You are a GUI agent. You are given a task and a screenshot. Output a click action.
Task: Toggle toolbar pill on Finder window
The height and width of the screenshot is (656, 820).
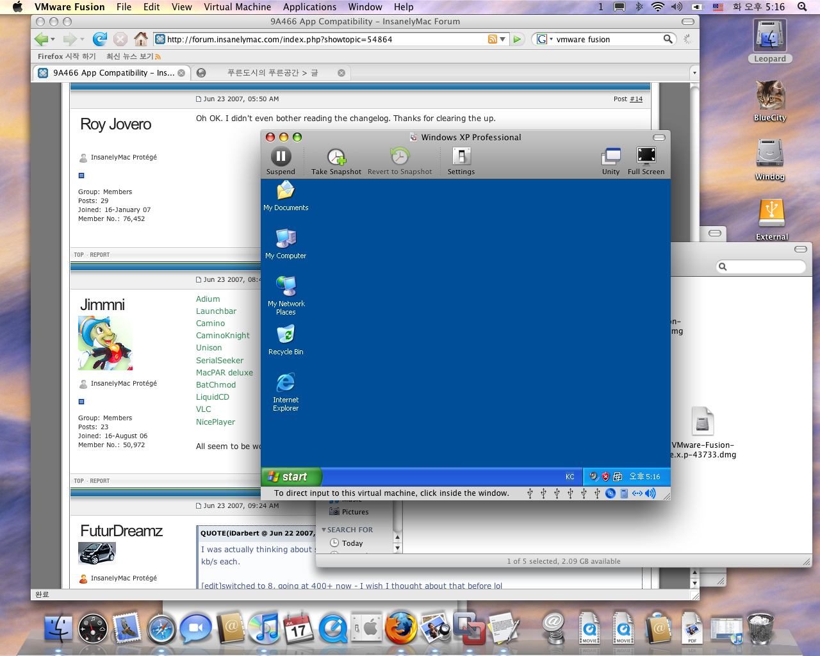pyautogui.click(x=801, y=249)
